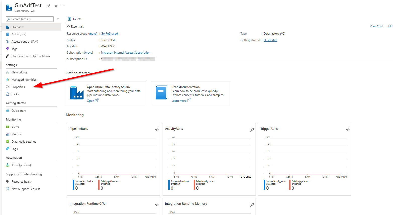Click the Delete trash icon
Viewport: 393px width, 215px height.
coord(70,19)
